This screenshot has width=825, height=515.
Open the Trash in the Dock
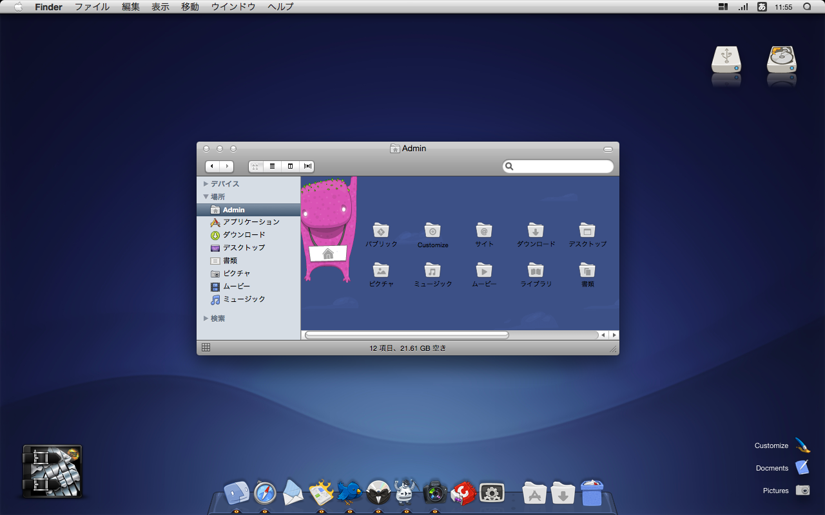click(x=592, y=493)
